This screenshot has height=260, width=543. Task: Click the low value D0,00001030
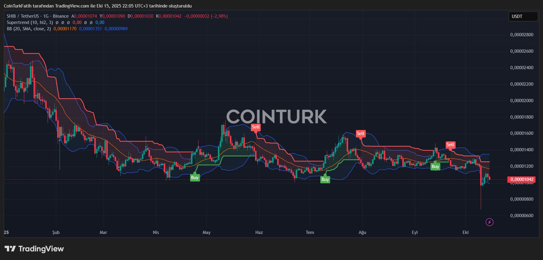[140, 16]
